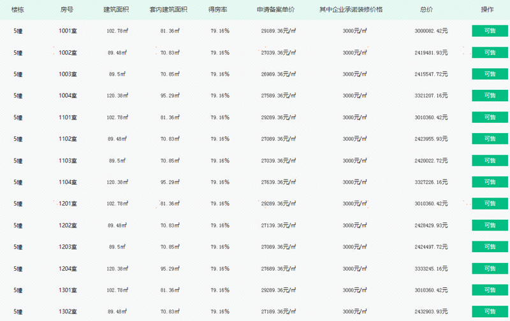
Task: Click 可售 button for room 1003室
Action: (490, 74)
